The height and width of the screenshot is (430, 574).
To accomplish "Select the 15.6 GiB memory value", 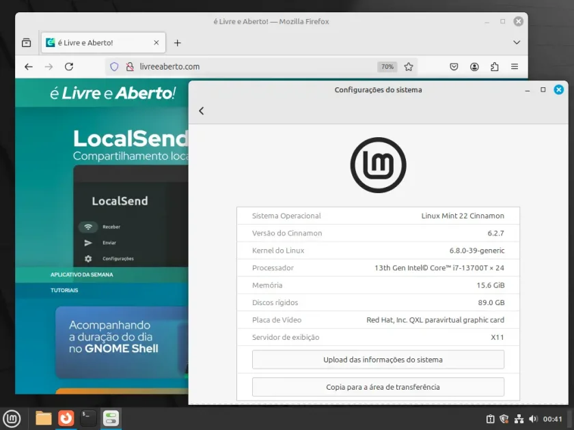I will 491,285.
